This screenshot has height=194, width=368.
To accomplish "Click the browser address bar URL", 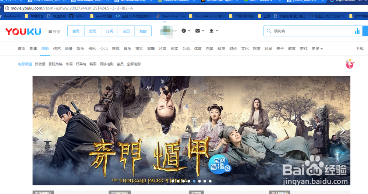I will tap(72, 8).
